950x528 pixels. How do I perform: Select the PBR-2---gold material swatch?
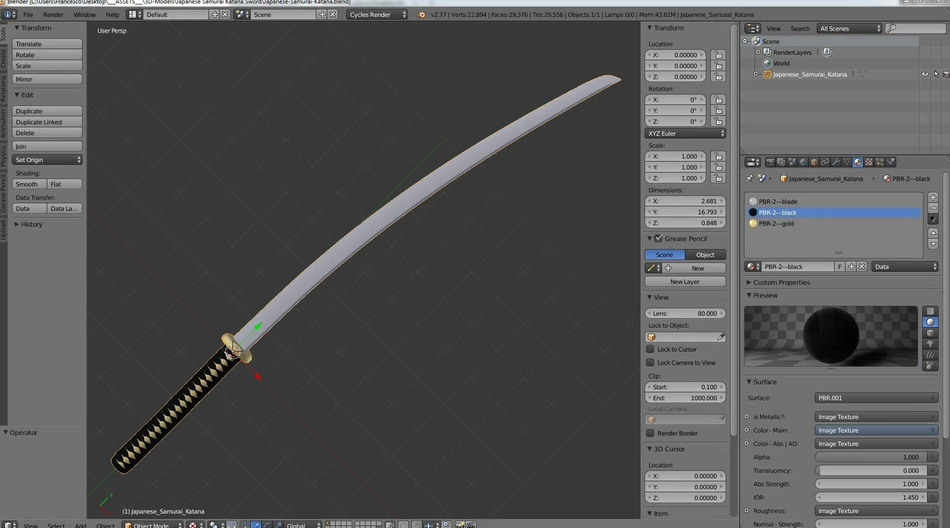tap(753, 223)
